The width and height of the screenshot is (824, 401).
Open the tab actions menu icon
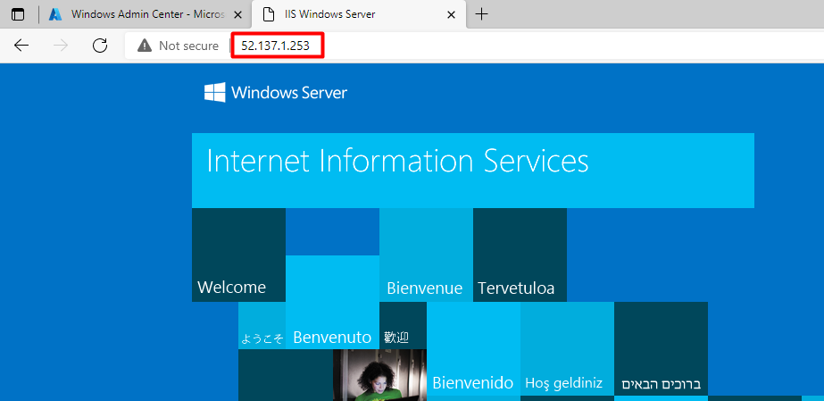point(18,14)
